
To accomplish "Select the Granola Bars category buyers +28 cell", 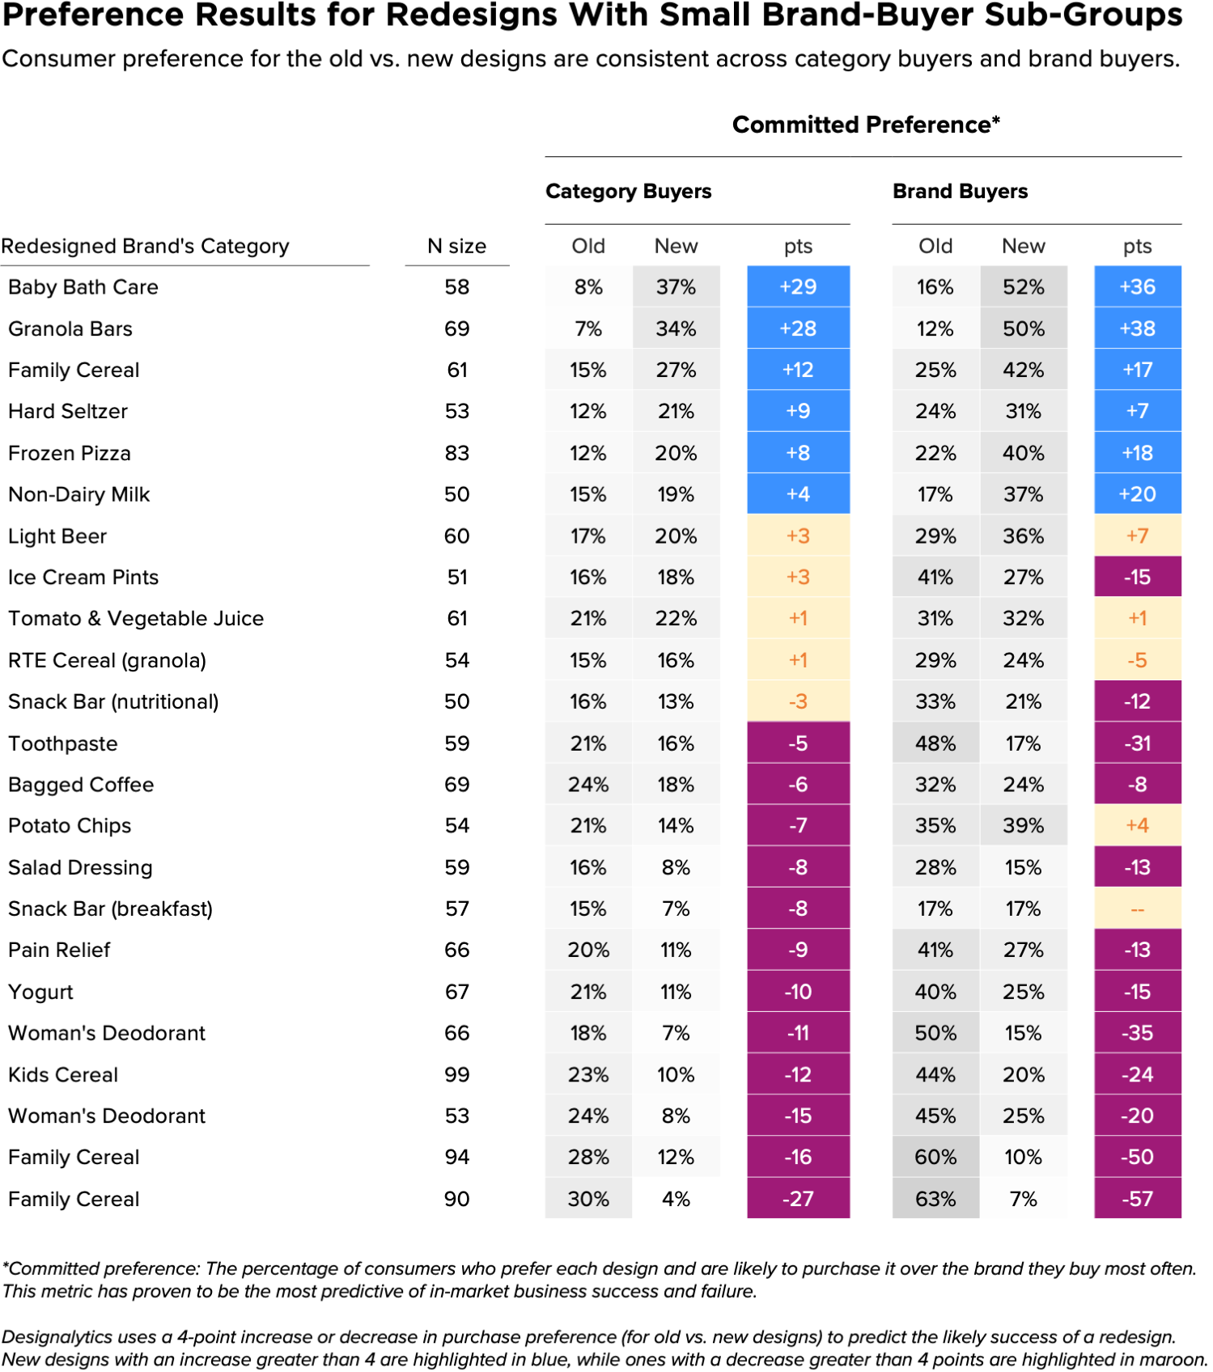I will [x=798, y=328].
